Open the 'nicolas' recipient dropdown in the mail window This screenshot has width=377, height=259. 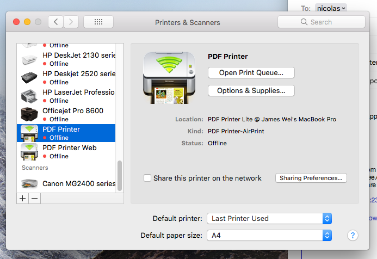(331, 8)
